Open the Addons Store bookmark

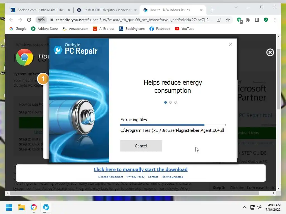(44, 29)
